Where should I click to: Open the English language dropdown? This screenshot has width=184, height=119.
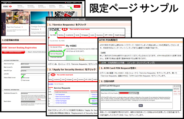[x=75, y=3]
